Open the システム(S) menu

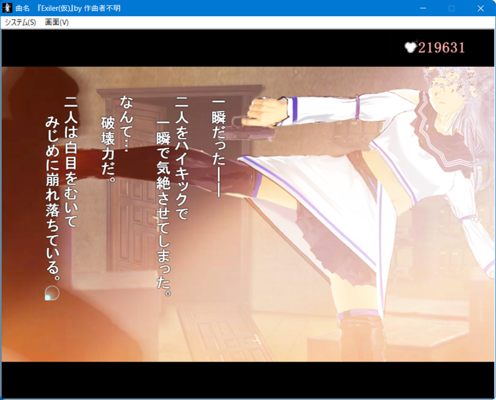click(20, 22)
